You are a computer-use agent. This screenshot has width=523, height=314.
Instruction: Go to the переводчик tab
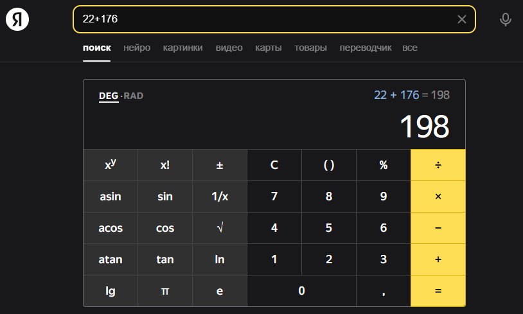coord(366,48)
